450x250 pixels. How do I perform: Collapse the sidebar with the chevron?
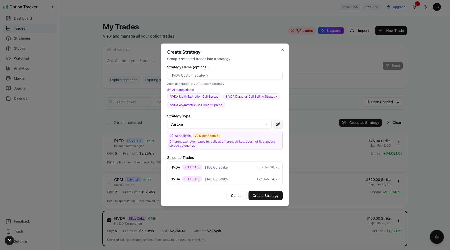(53, 7)
